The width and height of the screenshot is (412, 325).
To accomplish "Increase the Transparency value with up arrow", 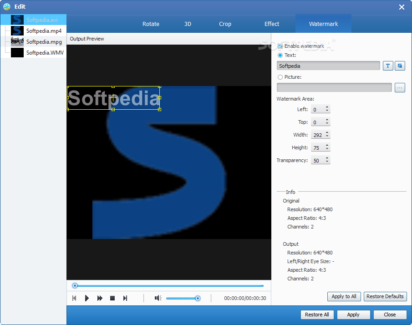I will 327,158.
